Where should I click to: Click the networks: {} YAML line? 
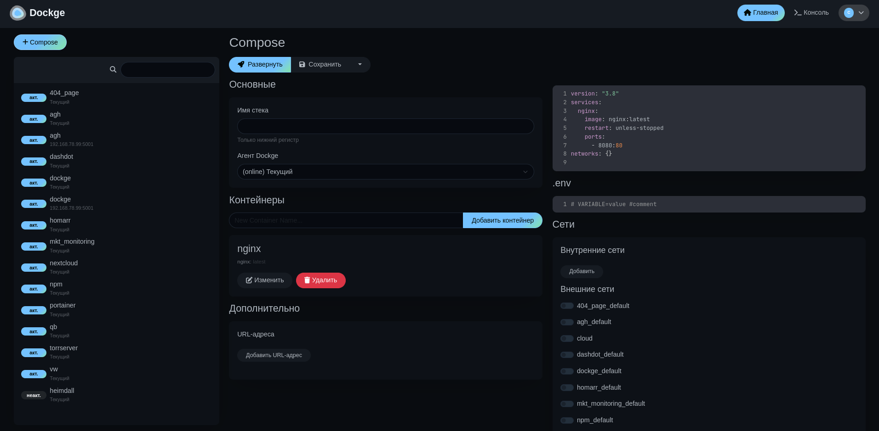click(x=591, y=154)
